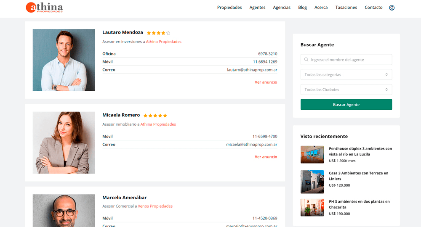Follow the Xenos Propiedades agency link

pos(155,206)
